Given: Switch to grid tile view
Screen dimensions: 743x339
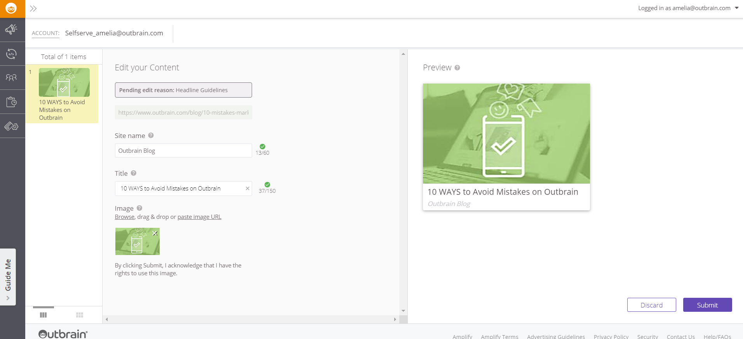Looking at the screenshot, I should (80, 315).
